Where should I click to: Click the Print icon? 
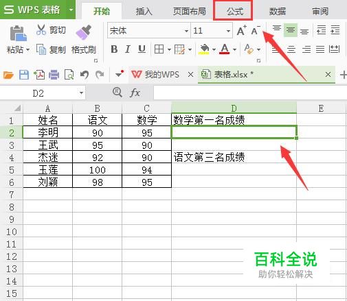pos(54,75)
